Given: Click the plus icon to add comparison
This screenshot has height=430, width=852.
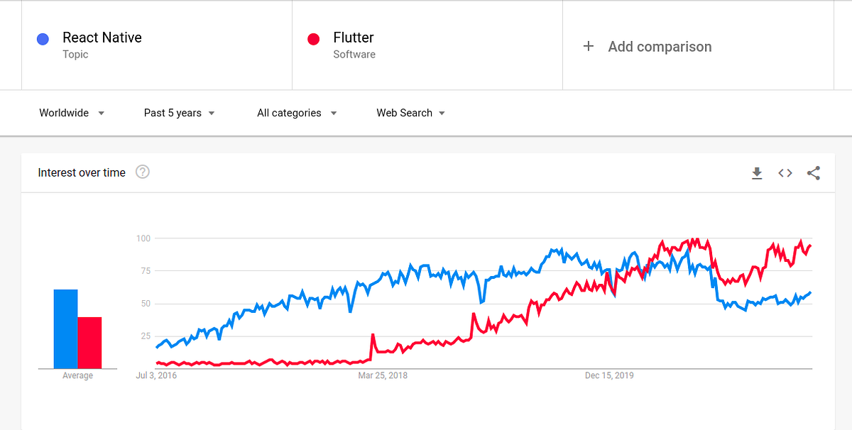Looking at the screenshot, I should (x=588, y=47).
